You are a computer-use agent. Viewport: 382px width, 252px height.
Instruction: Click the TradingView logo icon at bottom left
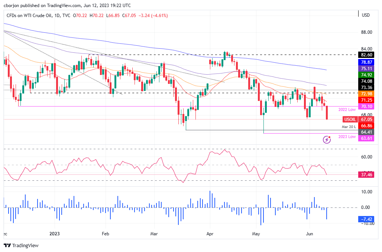click(7, 245)
